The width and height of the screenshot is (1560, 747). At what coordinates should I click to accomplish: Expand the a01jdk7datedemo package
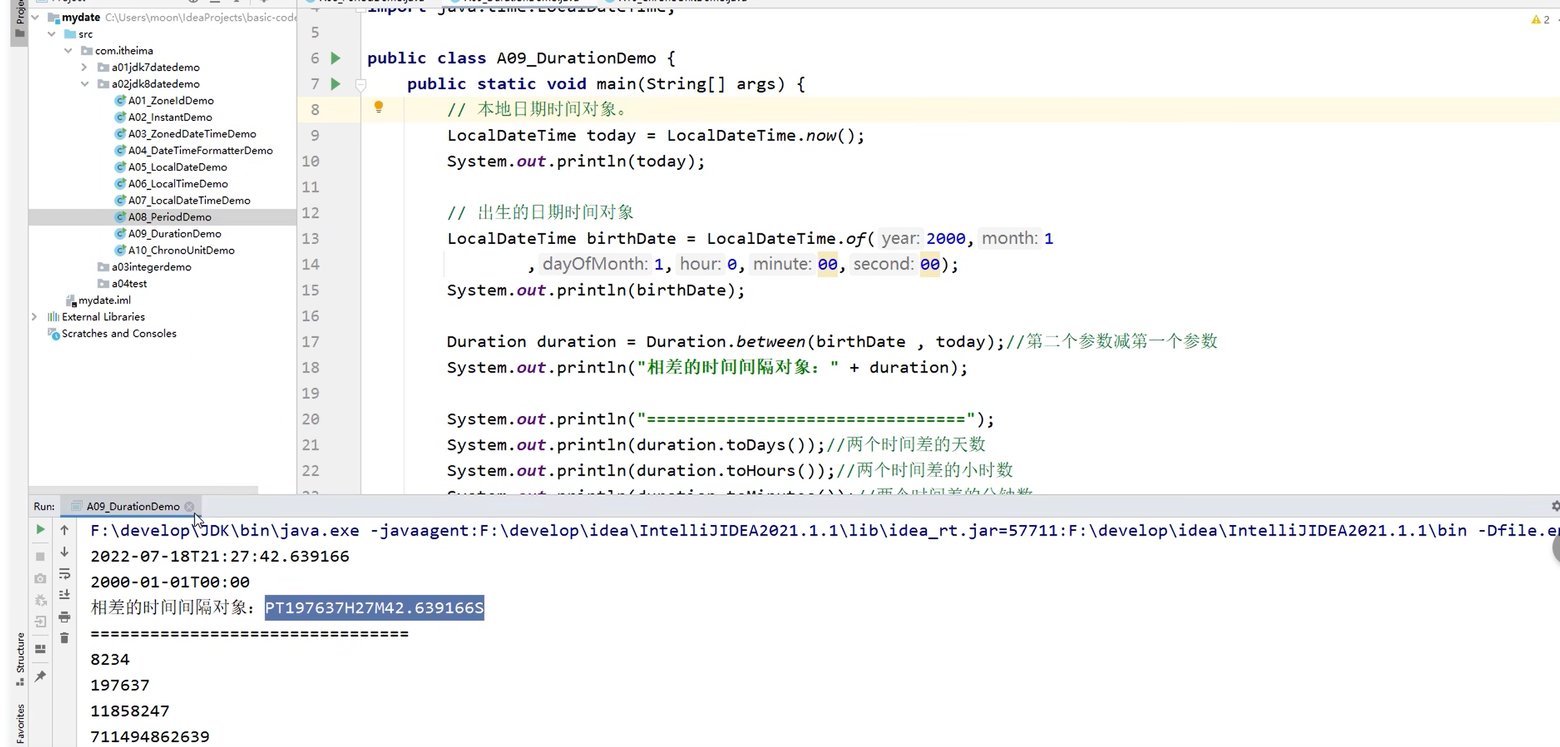(x=84, y=66)
